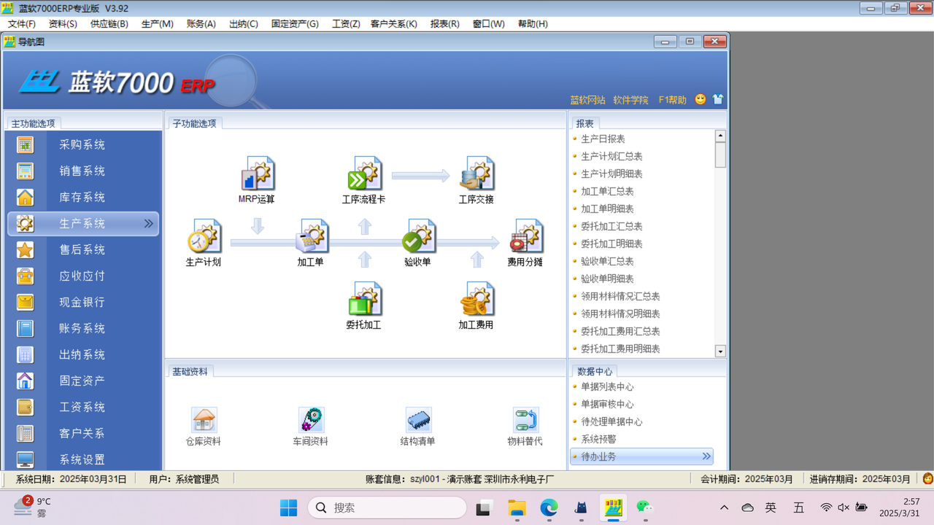Click the report list scroll up arrow

[x=720, y=136]
